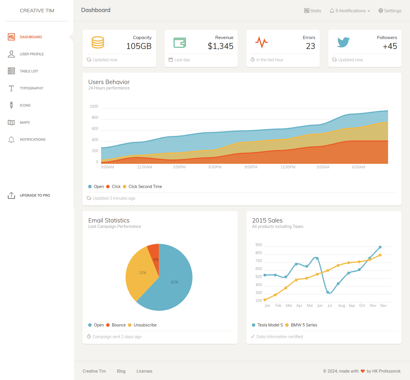
Task: Click the Settings gear icon in header
Action: (380, 11)
